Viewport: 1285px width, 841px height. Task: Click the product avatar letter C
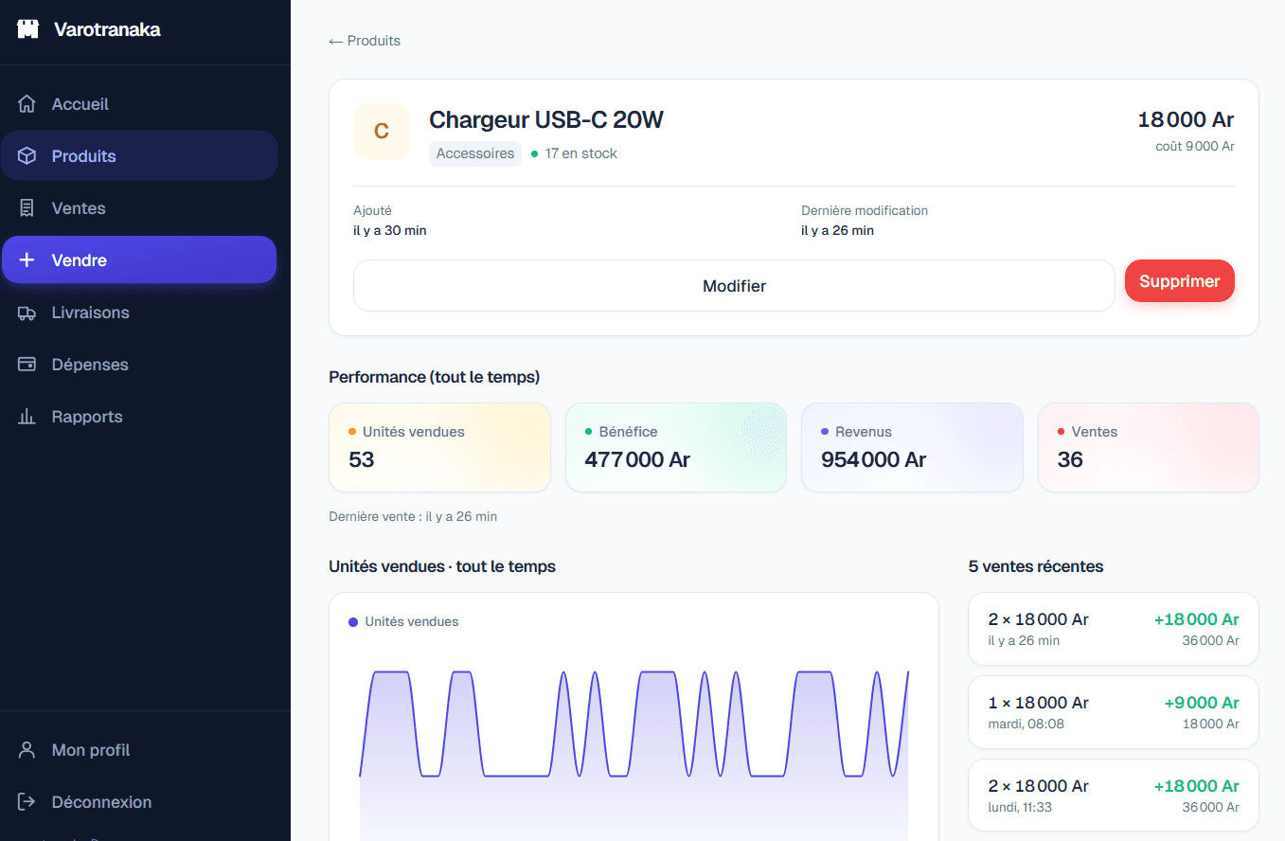pos(382,132)
